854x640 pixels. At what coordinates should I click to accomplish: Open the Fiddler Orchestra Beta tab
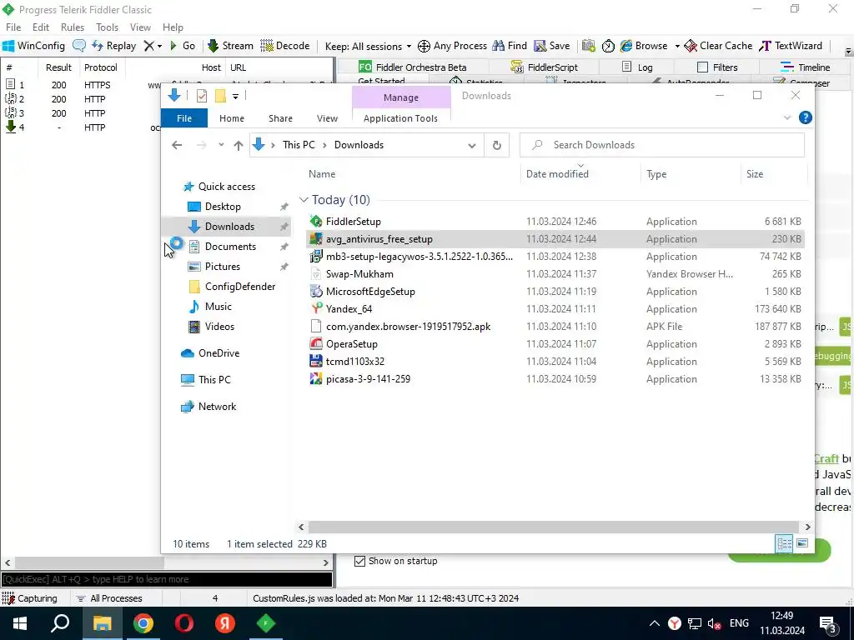[x=412, y=67]
